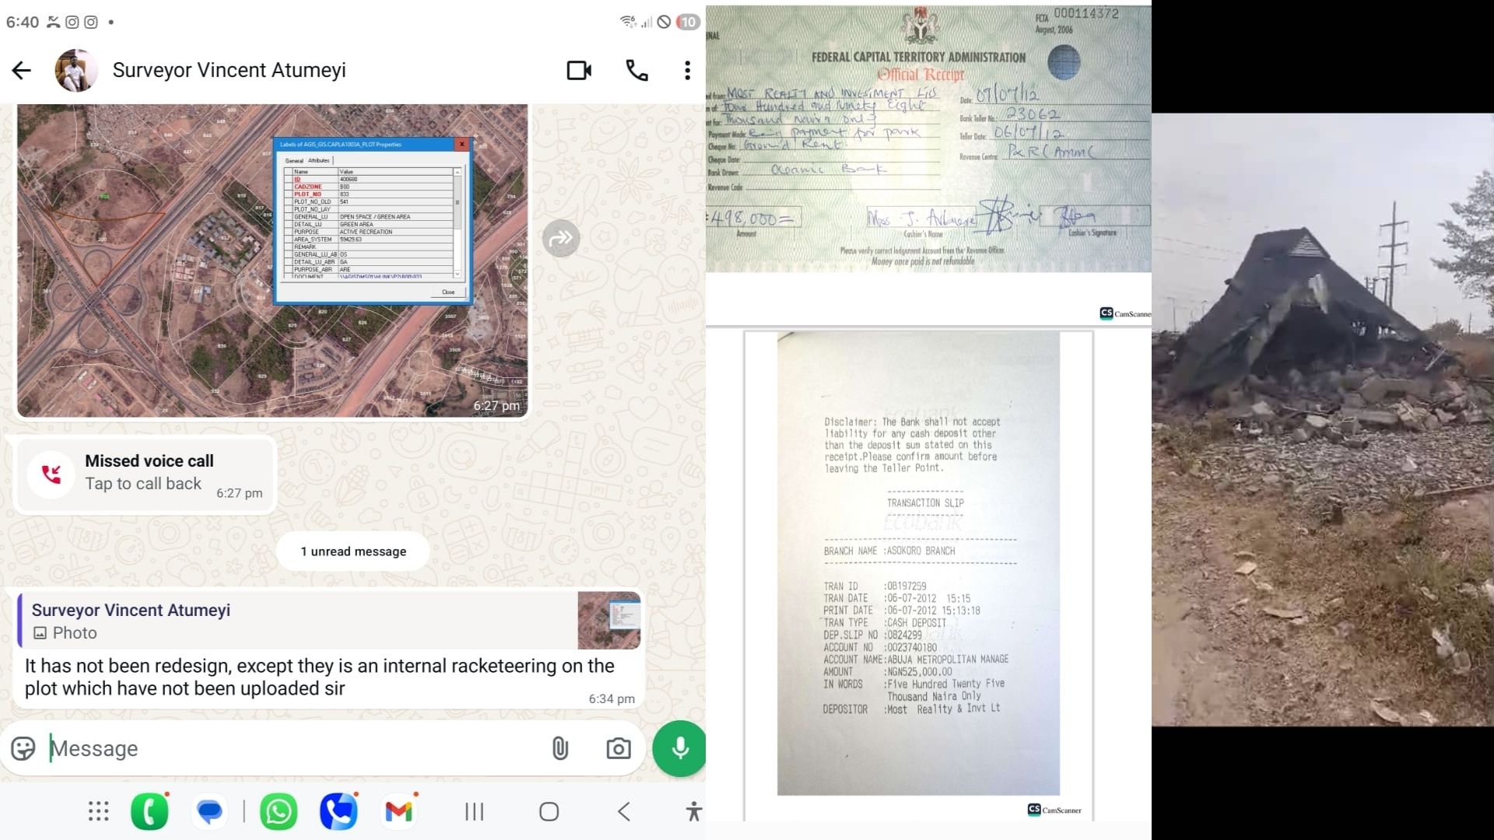The image size is (1494, 840).
Task: Tap the home navigation button
Action: [x=549, y=812]
